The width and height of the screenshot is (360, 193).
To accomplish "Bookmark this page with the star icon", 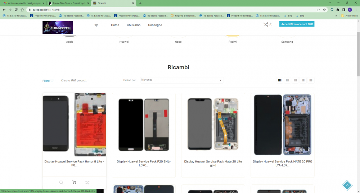I will tap(324, 10).
